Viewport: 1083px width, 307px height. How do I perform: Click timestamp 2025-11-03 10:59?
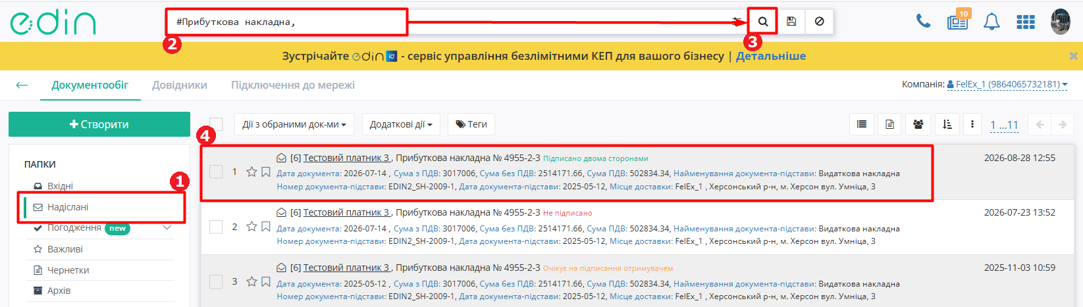coord(1020,268)
